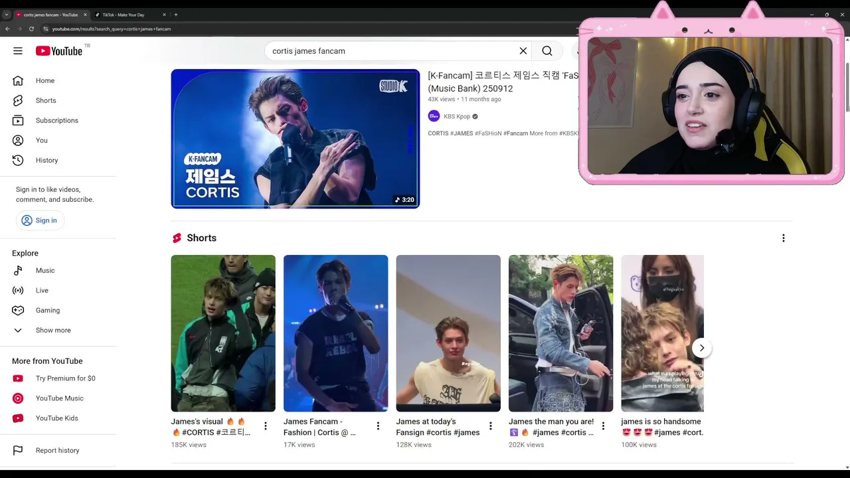Screen dimensions: 850x478
Task: Open the K-Fancam video title link
Action: pyautogui.click(x=503, y=82)
